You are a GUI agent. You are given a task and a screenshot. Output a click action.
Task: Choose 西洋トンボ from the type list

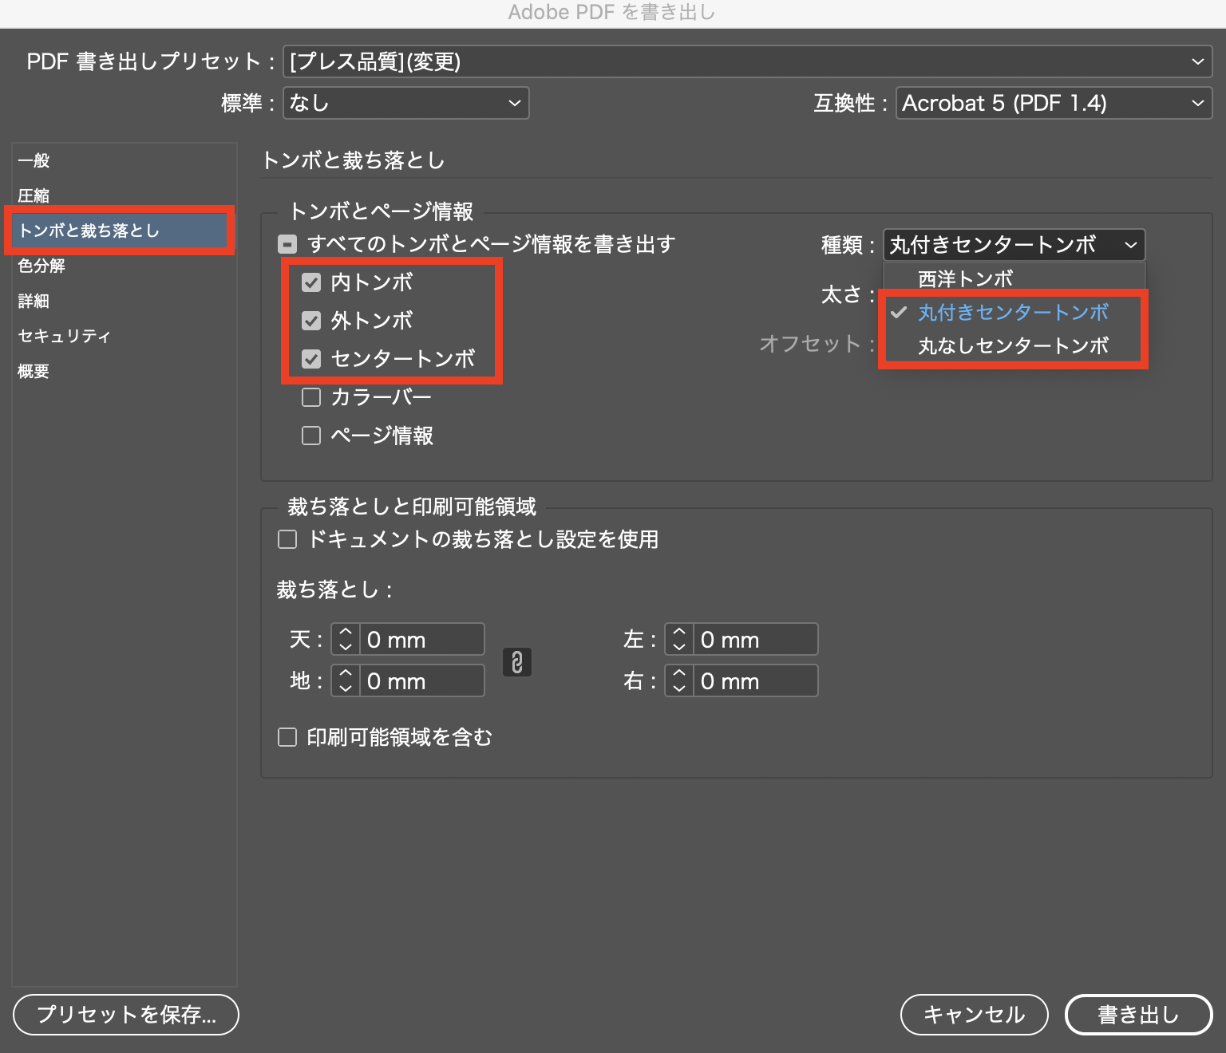point(965,278)
